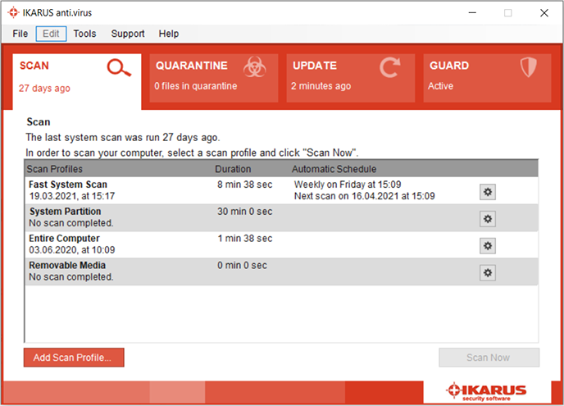This screenshot has width=564, height=406.
Task: Click the shield icon on Guard tile
Action: click(x=527, y=68)
